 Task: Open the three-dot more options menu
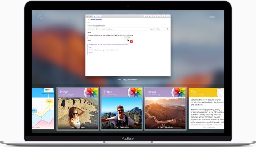[x=212, y=17]
